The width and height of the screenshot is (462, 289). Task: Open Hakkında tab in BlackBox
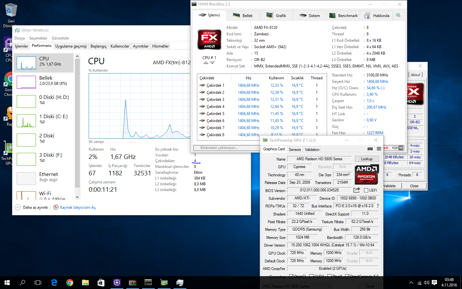click(x=377, y=15)
